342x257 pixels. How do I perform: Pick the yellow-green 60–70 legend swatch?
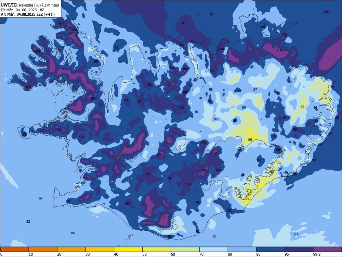(x=185, y=249)
